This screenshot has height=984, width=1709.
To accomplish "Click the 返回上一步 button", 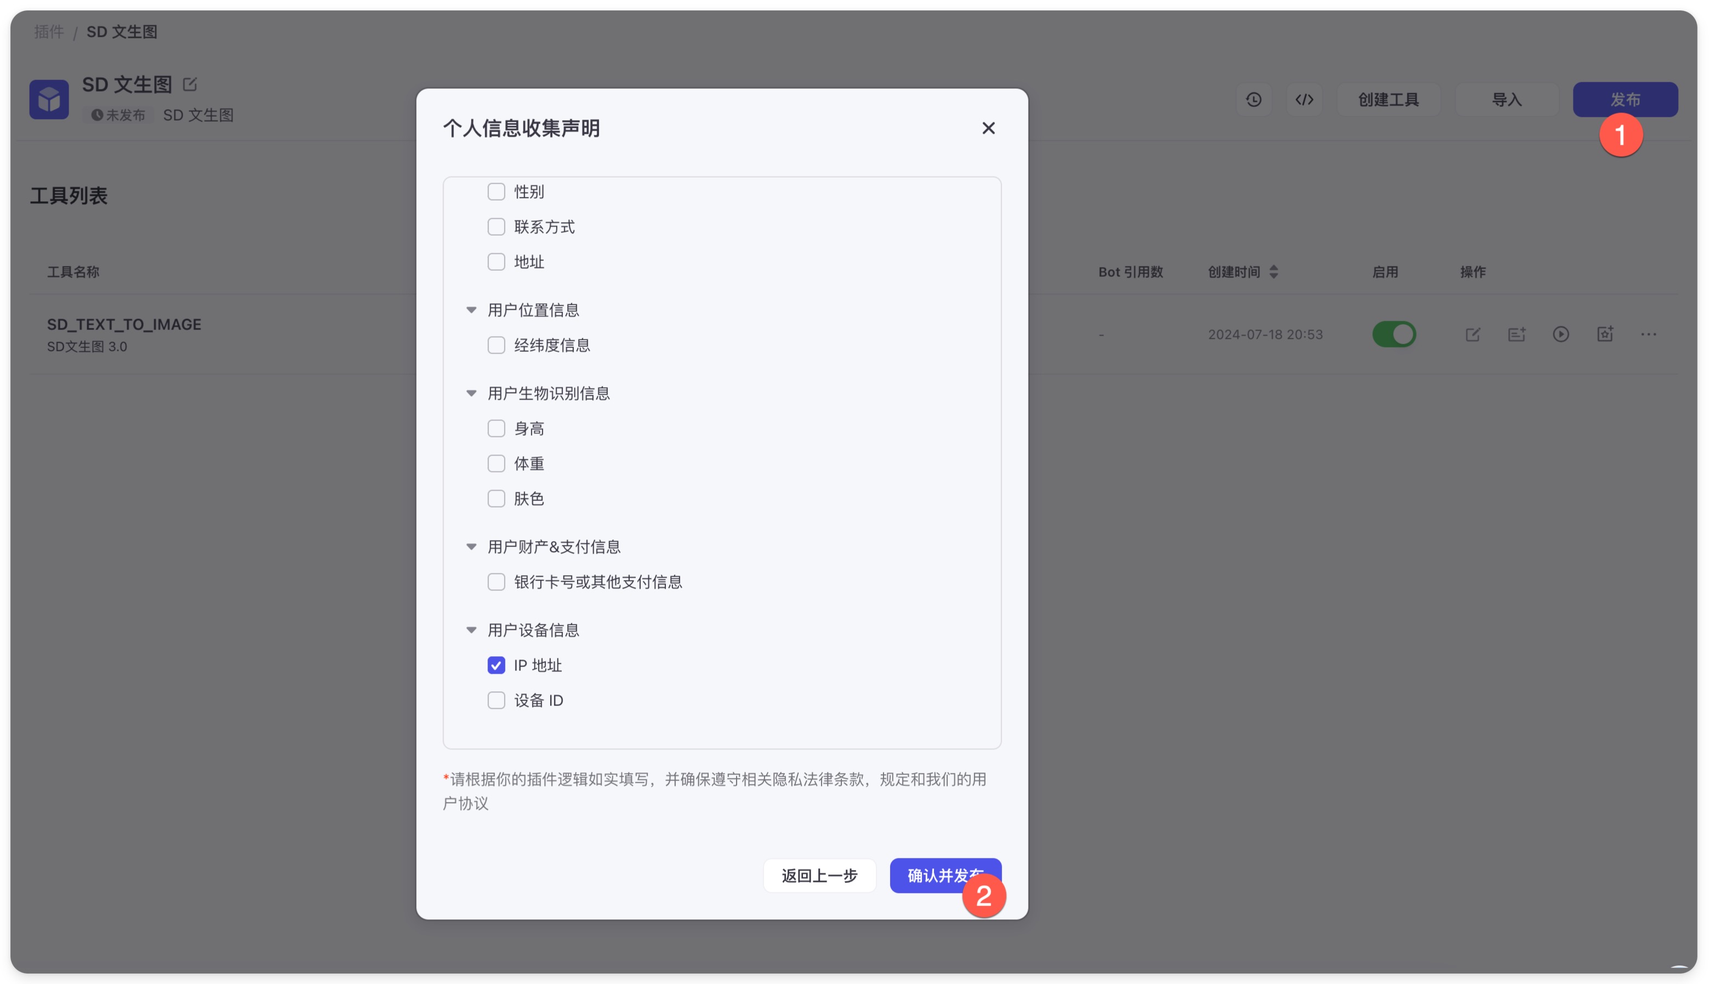I will click(819, 876).
